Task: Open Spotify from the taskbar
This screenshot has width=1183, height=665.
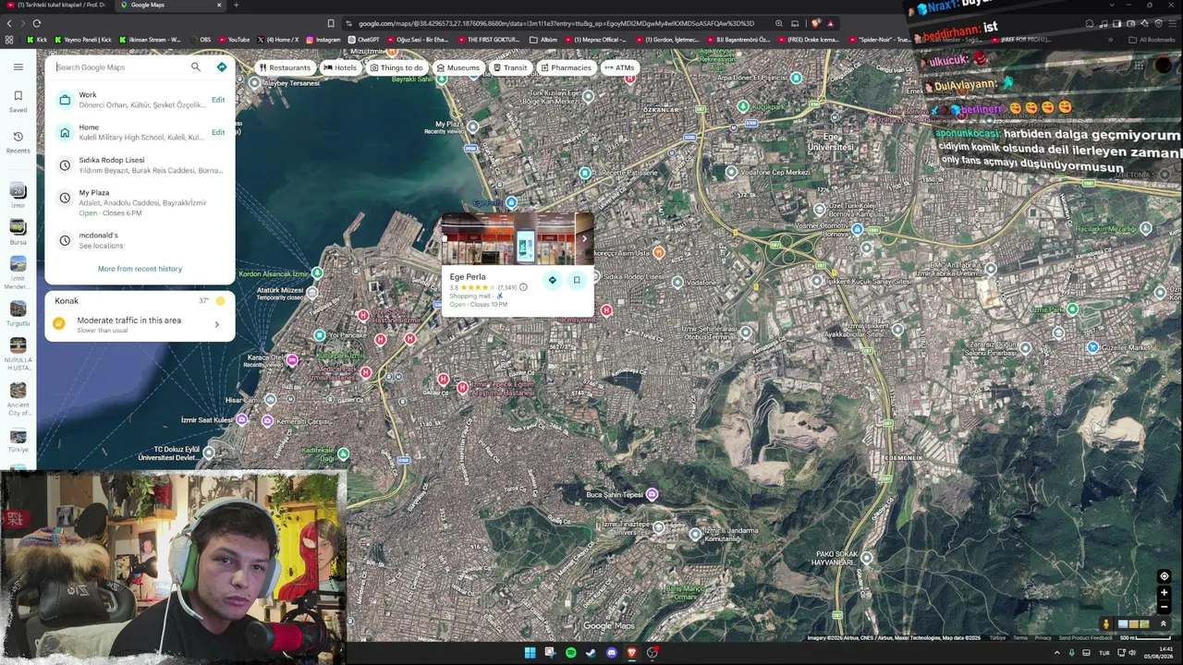Action: 570,653
